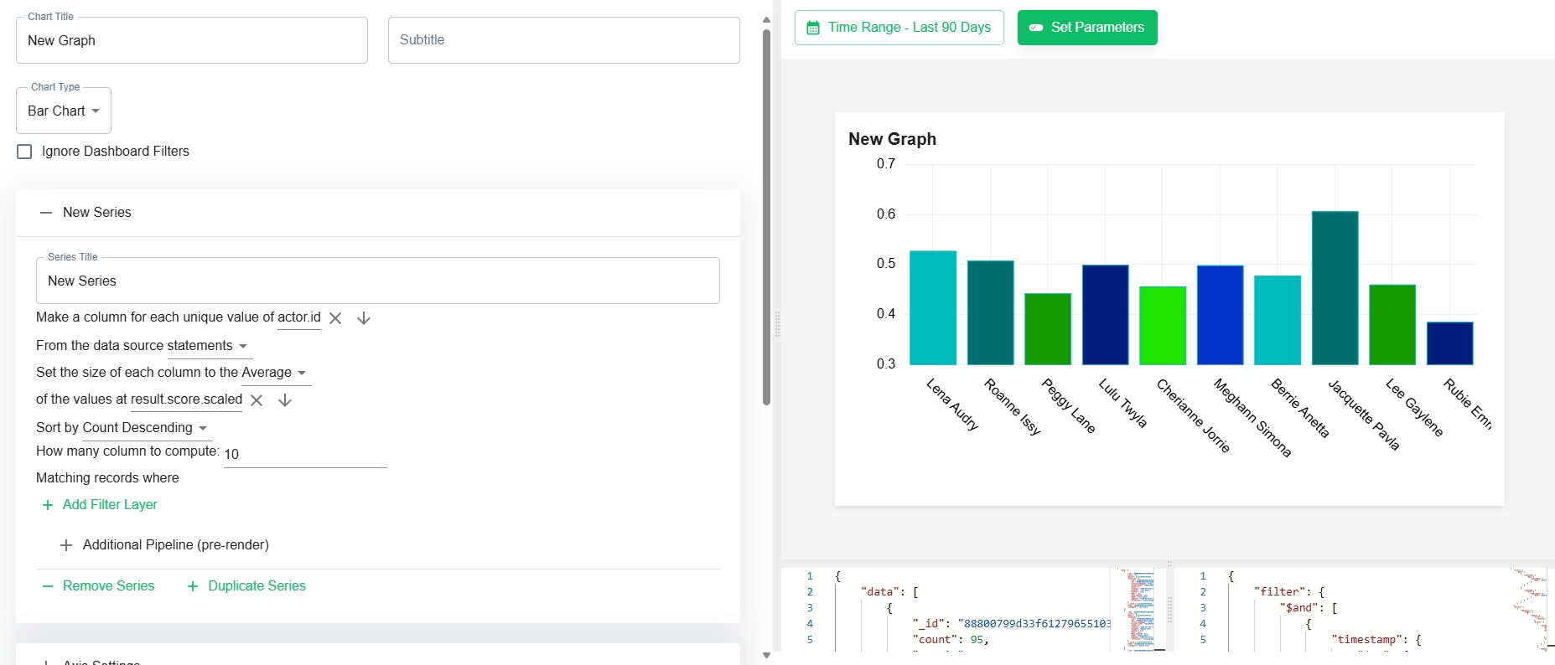Click the plus icon beside Duplicate Series
The image size is (1555, 665).
193,586
